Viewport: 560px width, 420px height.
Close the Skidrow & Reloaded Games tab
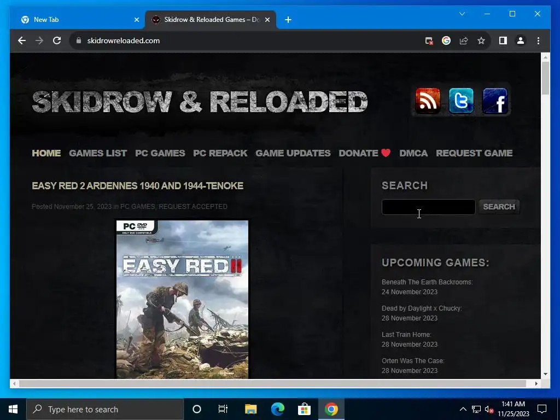[267, 20]
